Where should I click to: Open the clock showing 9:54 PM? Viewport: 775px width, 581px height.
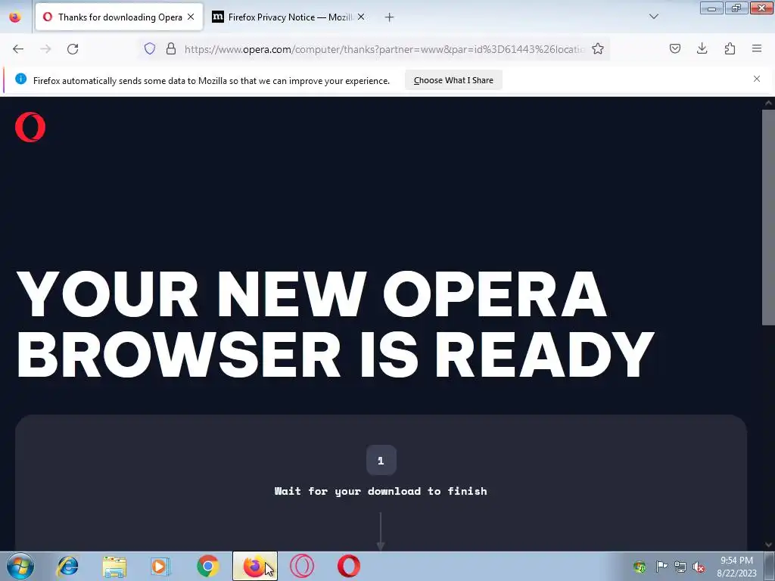pyautogui.click(x=736, y=566)
